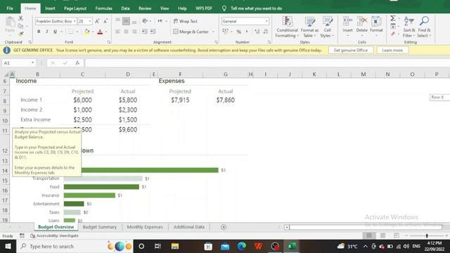Decrease indent of cell contents
Viewport: 450px width, 253px height.
coord(145,32)
